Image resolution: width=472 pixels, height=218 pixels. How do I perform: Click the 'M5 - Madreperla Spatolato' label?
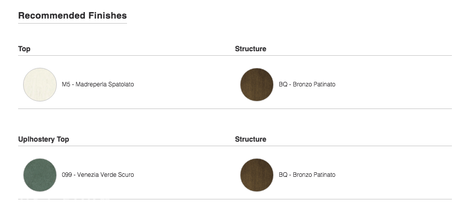click(98, 84)
